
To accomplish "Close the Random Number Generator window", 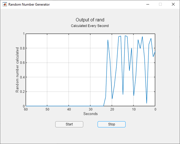I will (173, 4).
